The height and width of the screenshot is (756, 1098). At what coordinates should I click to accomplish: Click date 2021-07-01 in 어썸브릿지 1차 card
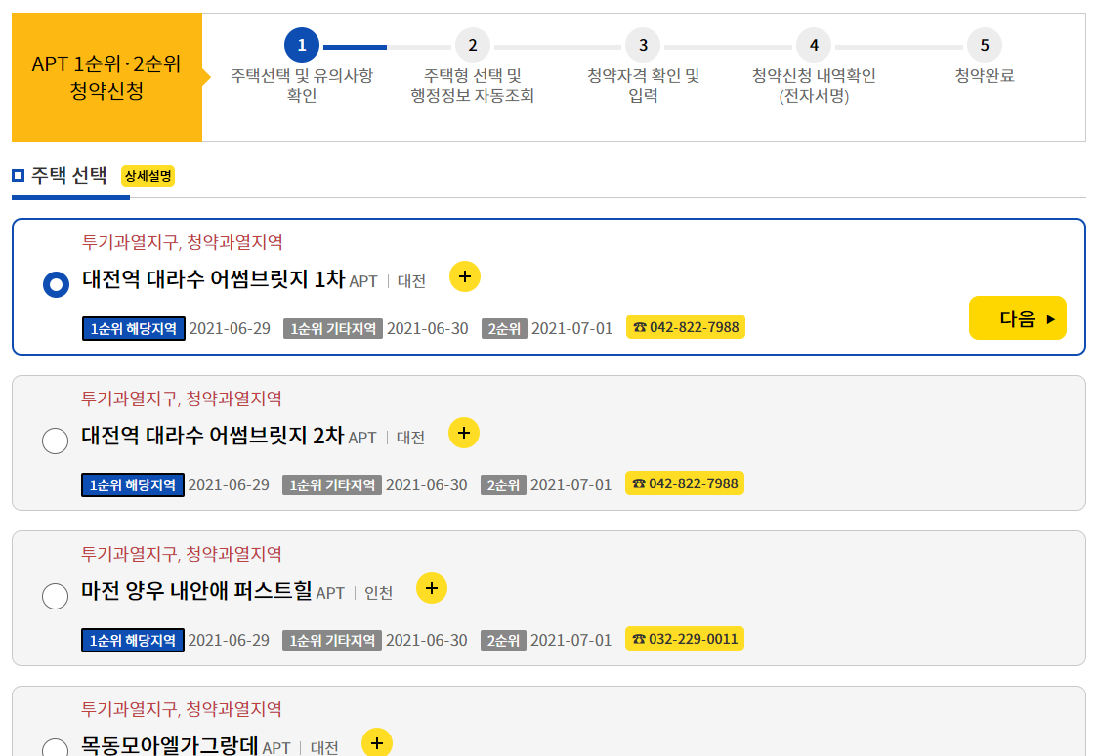point(572,328)
